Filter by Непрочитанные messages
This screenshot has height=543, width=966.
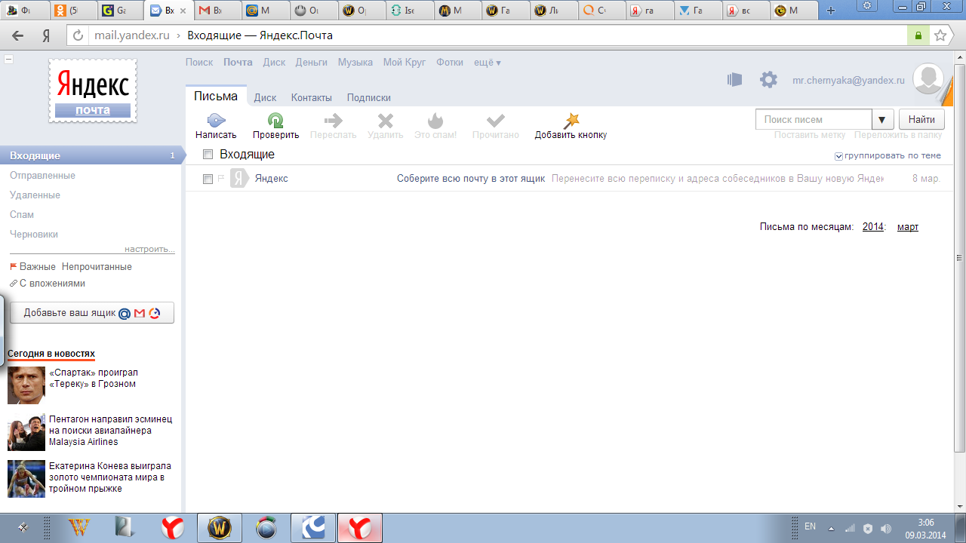(97, 267)
